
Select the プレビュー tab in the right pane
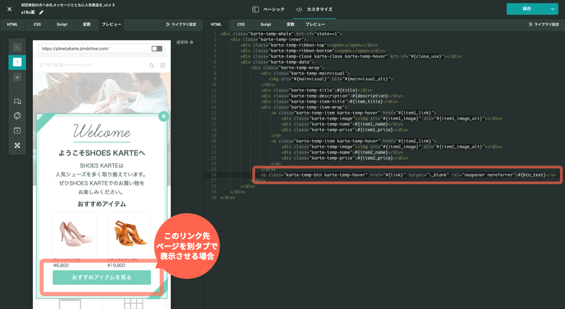point(315,25)
